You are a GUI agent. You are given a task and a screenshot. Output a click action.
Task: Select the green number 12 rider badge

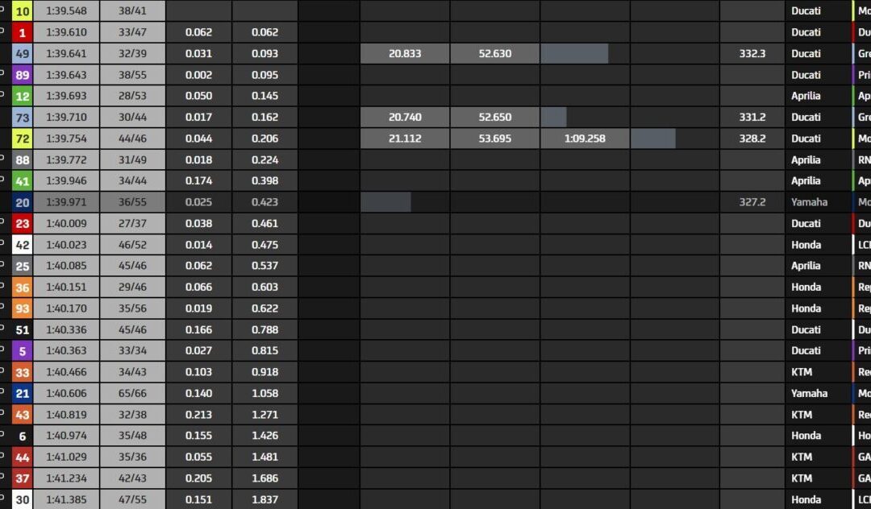coord(23,96)
